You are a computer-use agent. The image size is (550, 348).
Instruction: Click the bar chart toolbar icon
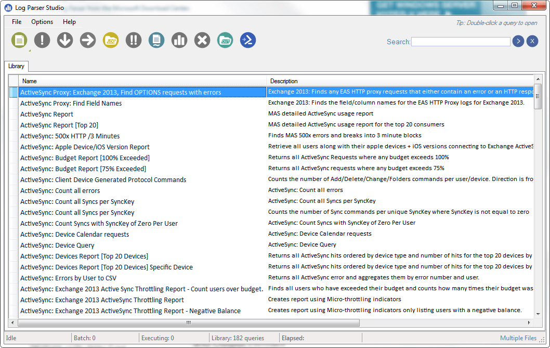[179, 40]
